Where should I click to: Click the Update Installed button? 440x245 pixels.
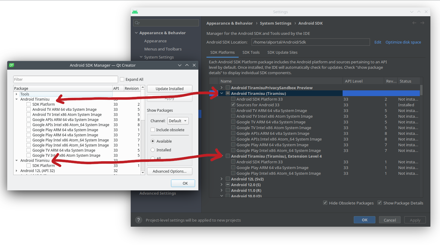click(170, 89)
